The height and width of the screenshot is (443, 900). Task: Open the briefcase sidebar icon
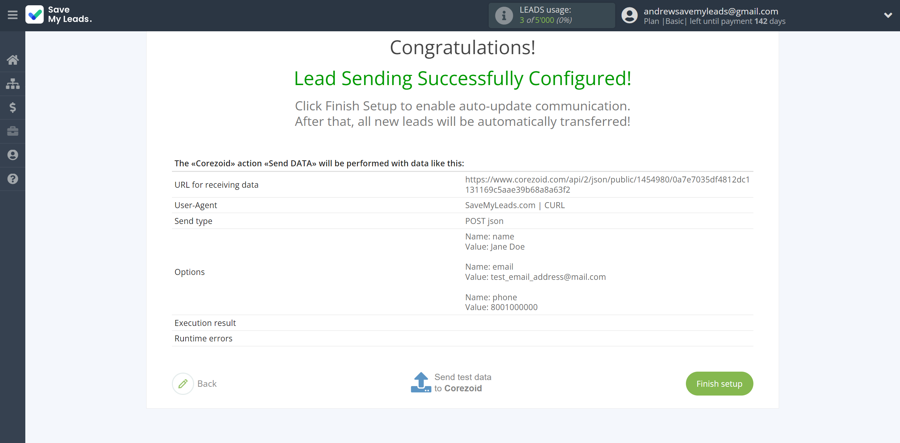click(13, 131)
